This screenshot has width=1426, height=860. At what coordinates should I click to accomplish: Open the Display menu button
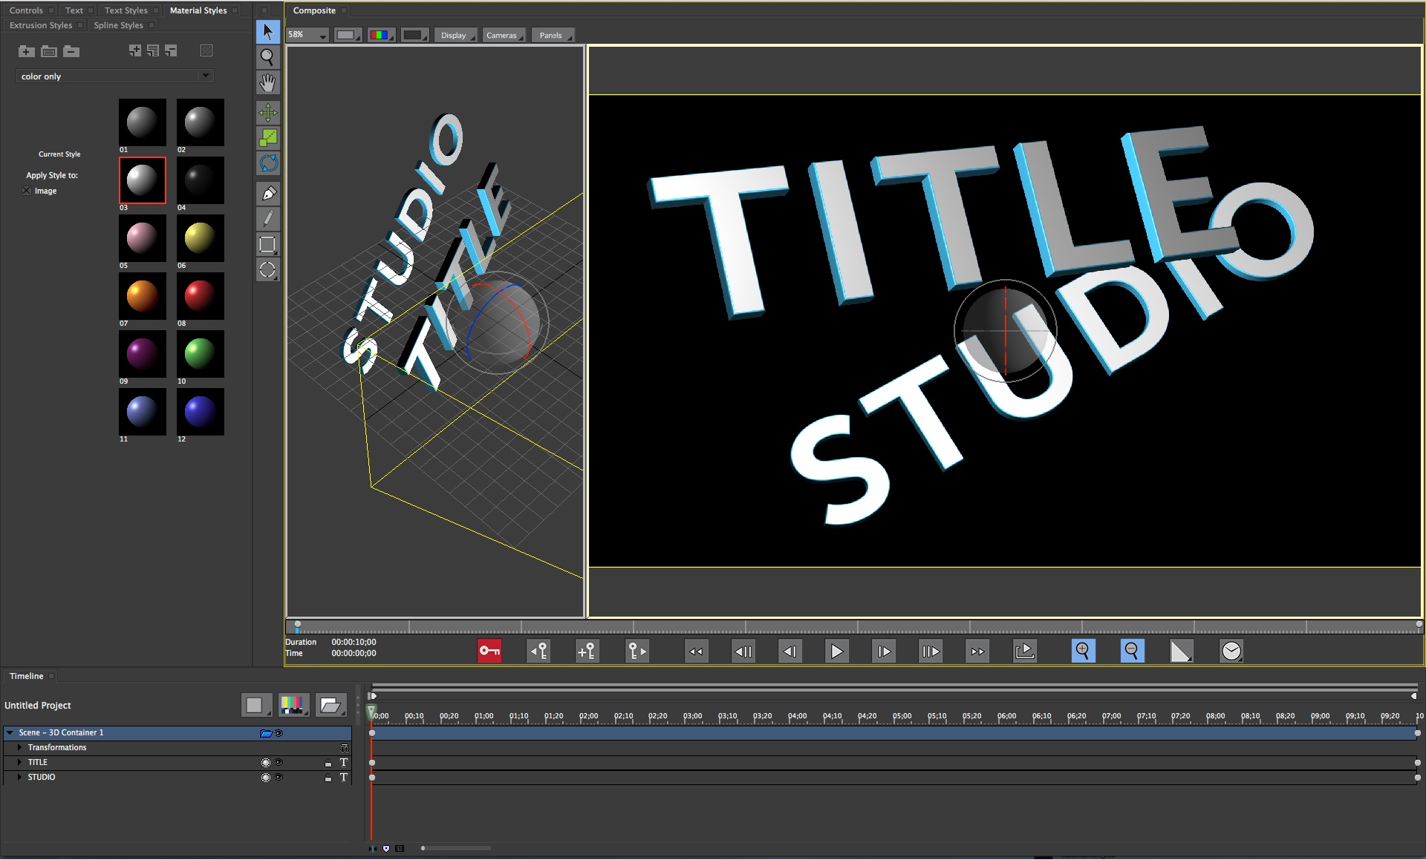[455, 35]
